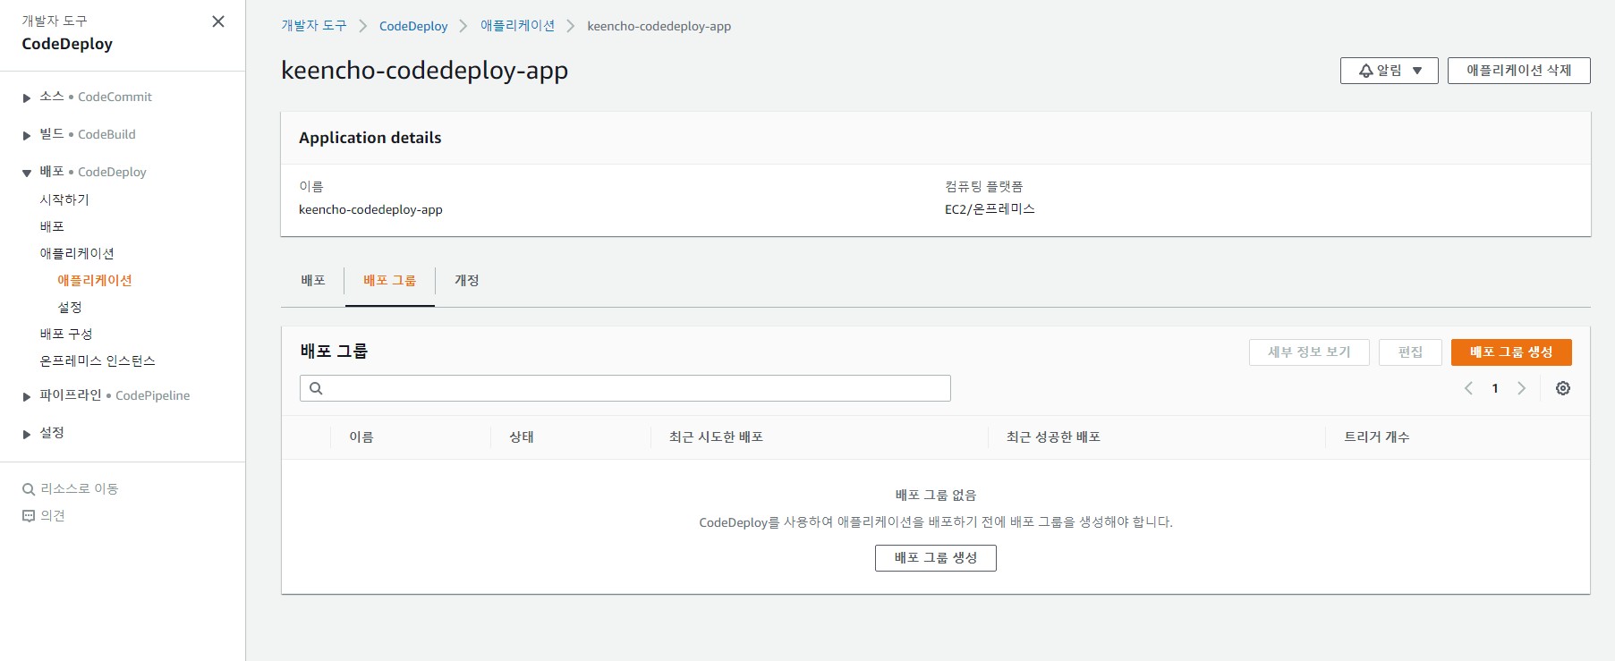Click the orange 배포 그룹 생성 button

point(1510,352)
